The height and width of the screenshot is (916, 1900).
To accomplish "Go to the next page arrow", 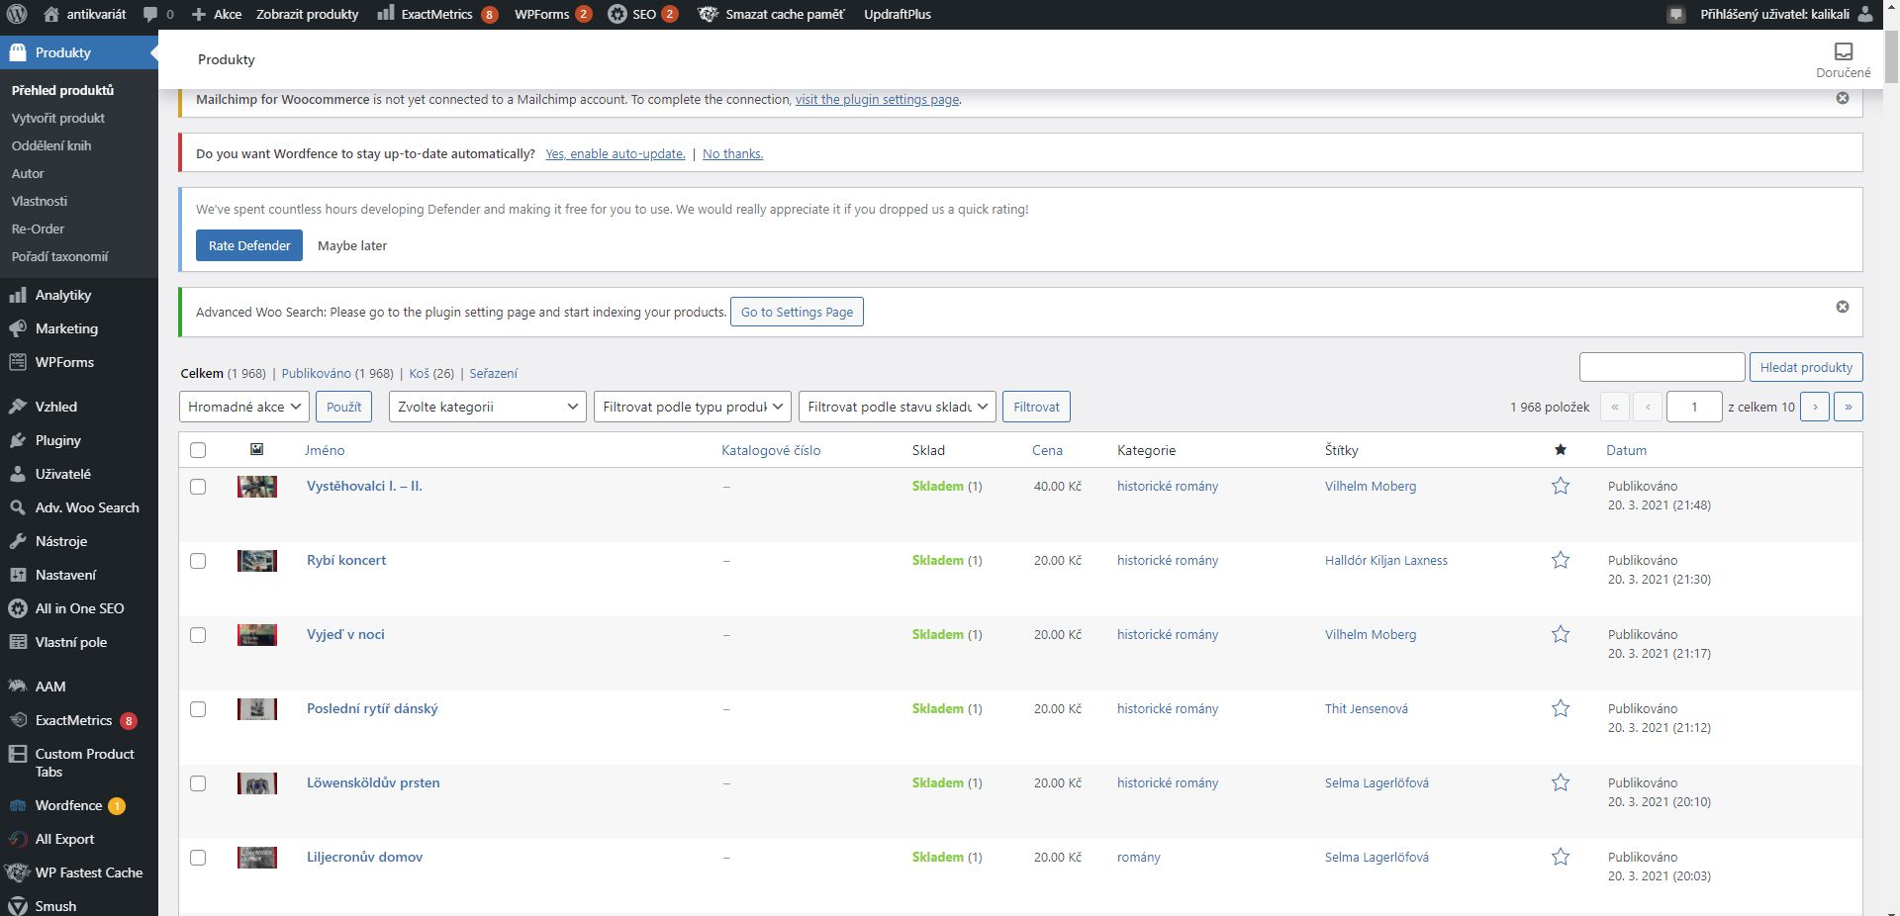I will pyautogui.click(x=1815, y=407).
